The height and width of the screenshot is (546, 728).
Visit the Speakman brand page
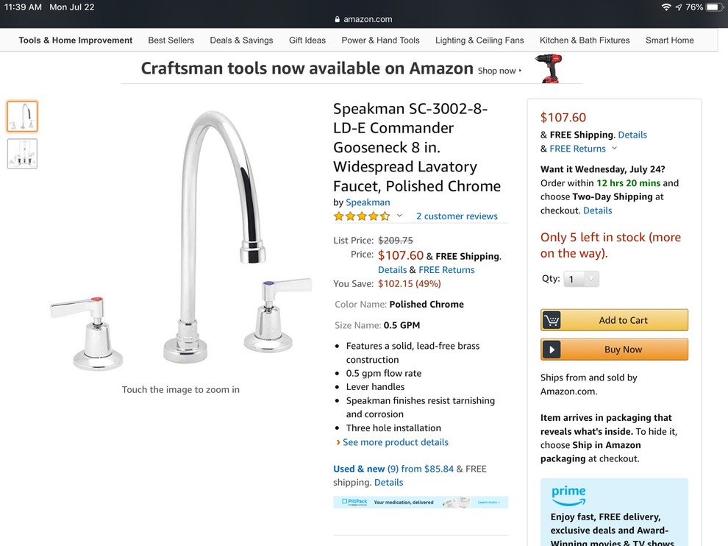(x=368, y=202)
